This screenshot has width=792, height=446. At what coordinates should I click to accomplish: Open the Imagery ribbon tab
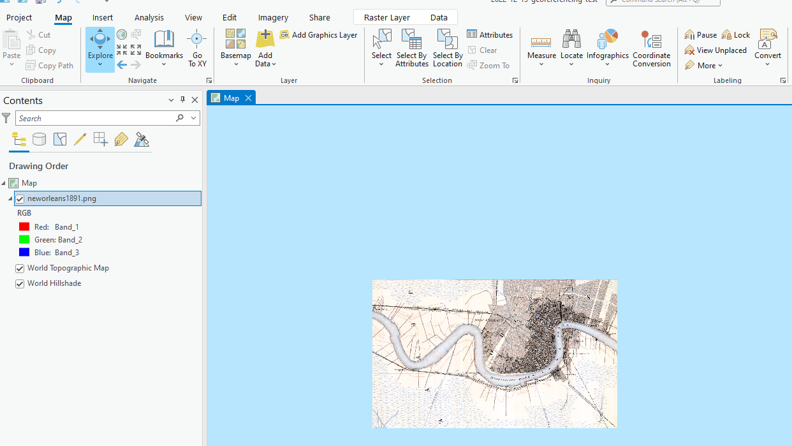273,17
